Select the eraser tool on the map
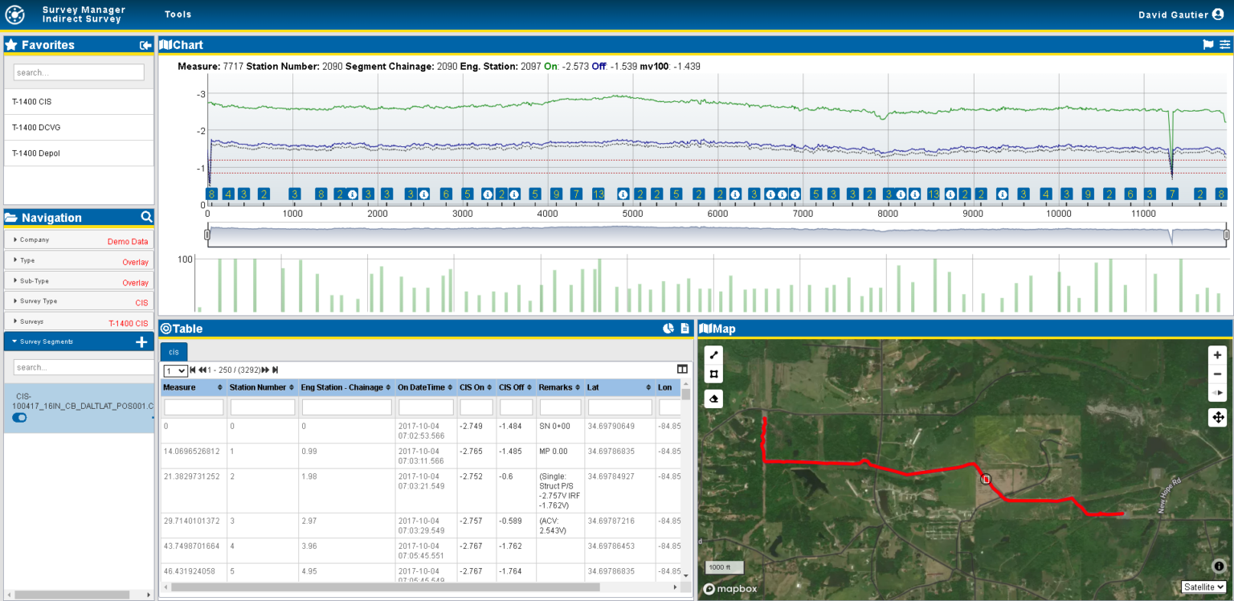This screenshot has width=1234, height=601. click(713, 399)
